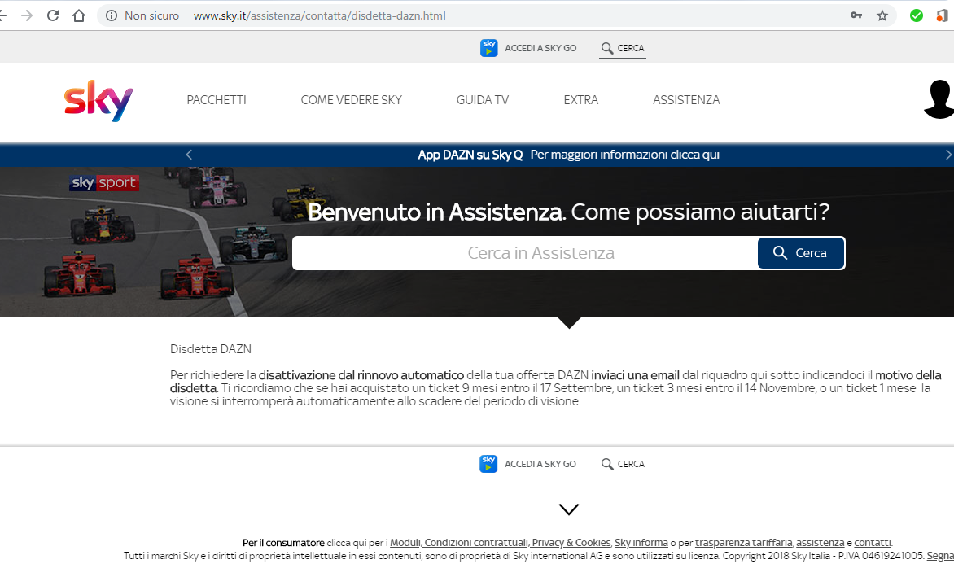Click the Sky Sport badge on the banner
This screenshot has width=954, height=586.
(105, 182)
